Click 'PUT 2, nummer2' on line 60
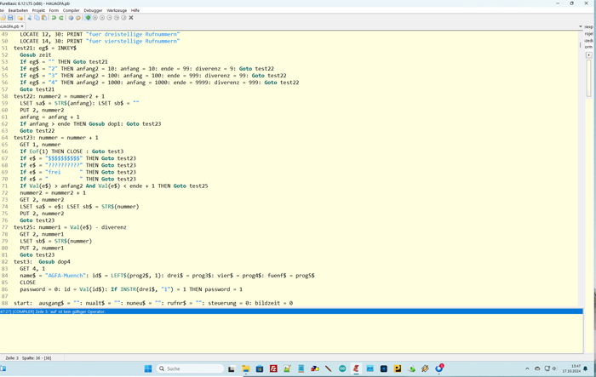596x377 pixels. [43, 110]
